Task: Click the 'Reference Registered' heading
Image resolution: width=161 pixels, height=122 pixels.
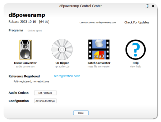Action: point(24,76)
